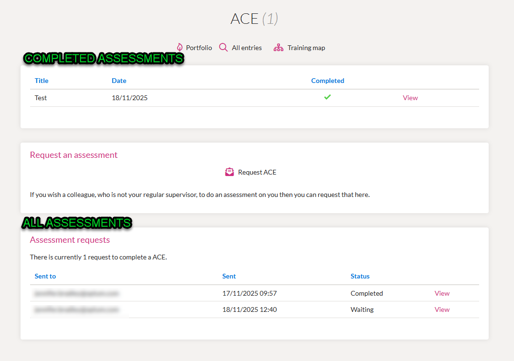Sort by Completed column header

[x=328, y=81]
